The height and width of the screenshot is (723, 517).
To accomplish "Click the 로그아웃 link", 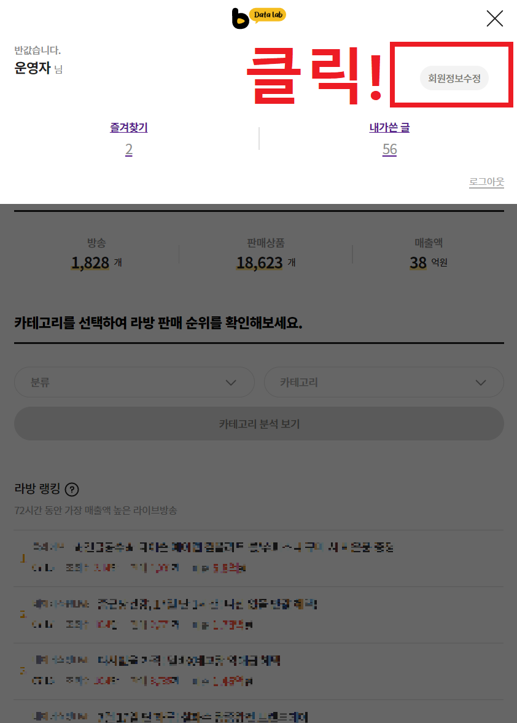I will click(x=486, y=182).
